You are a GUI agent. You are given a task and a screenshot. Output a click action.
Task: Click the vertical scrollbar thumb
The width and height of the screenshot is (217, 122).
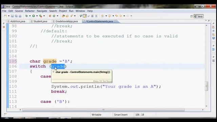pos(206,86)
